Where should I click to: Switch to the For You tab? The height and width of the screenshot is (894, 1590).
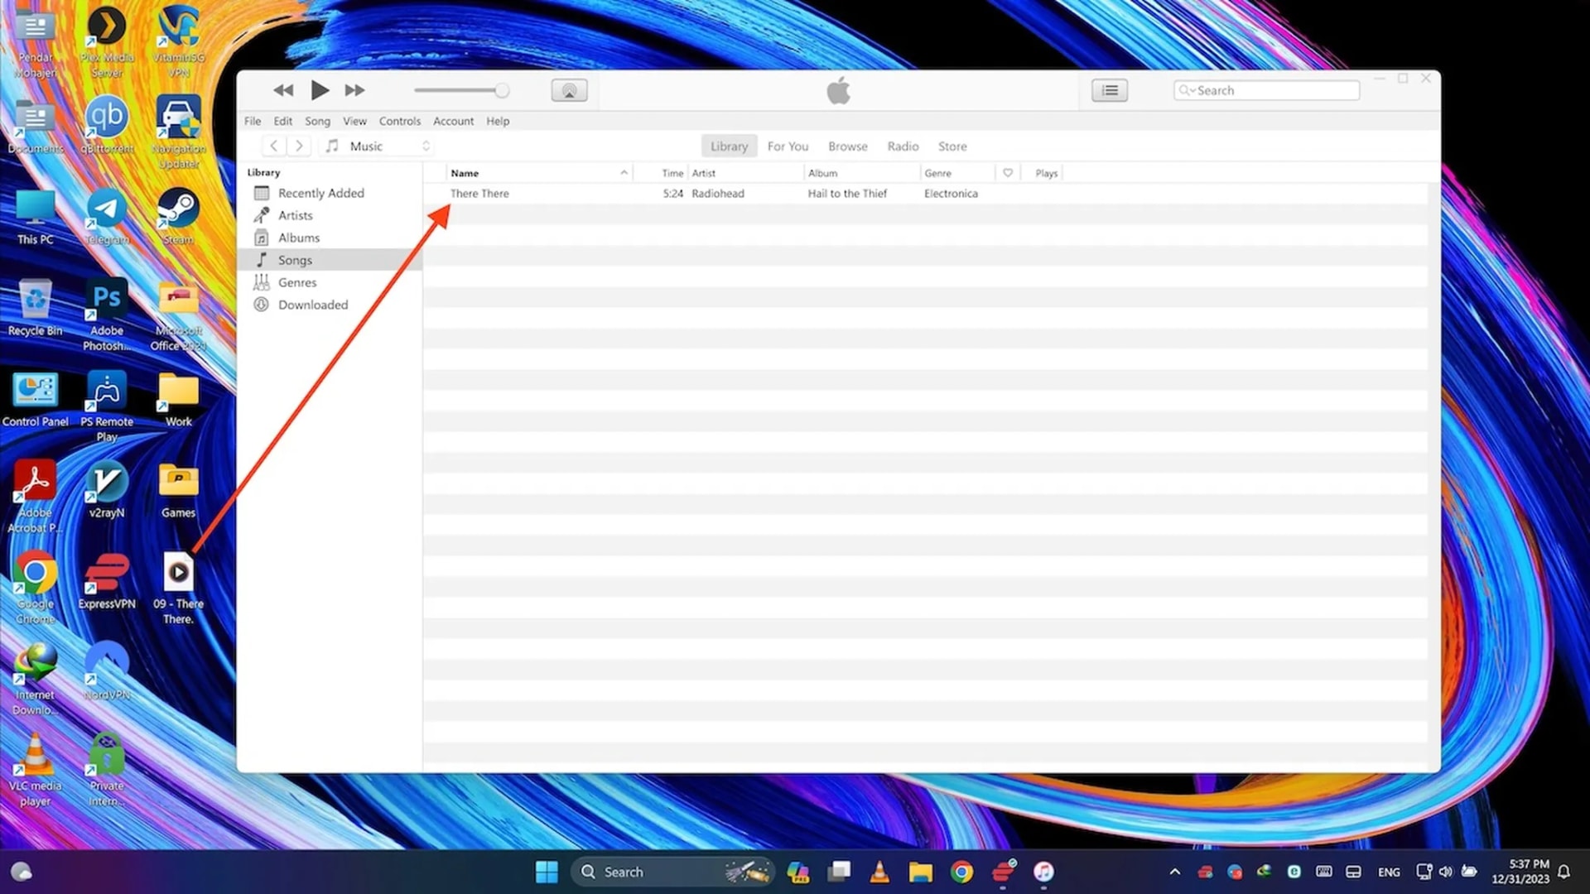point(787,147)
